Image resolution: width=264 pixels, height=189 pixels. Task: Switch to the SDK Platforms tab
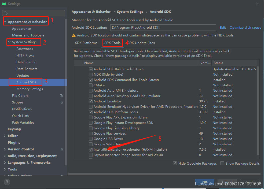(x=86, y=43)
